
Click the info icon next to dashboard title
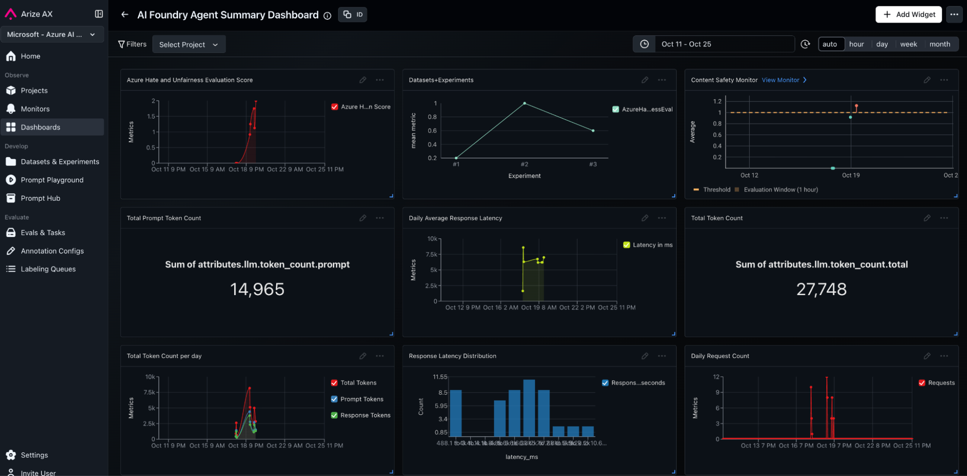(x=327, y=15)
